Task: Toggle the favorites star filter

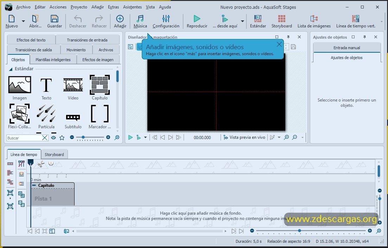Action: 62,138
